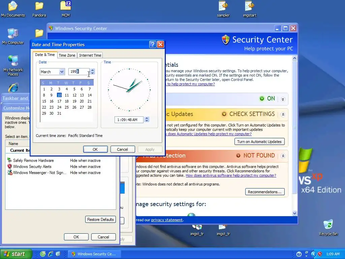This screenshot has width=345, height=259.
Task: Click Hide when inactive for Windows Messenger
Action: click(x=85, y=173)
